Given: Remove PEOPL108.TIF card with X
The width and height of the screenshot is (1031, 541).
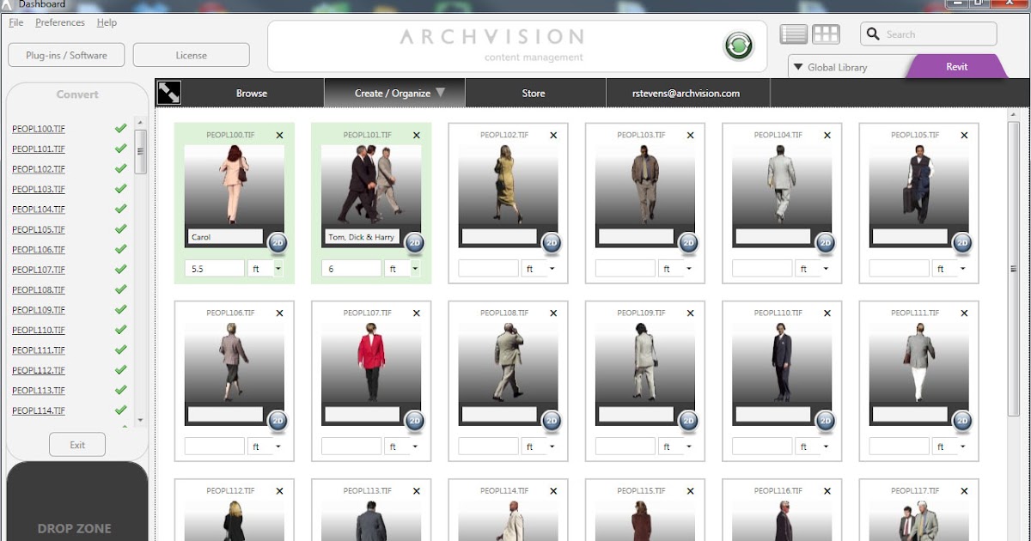Looking at the screenshot, I should [x=553, y=313].
